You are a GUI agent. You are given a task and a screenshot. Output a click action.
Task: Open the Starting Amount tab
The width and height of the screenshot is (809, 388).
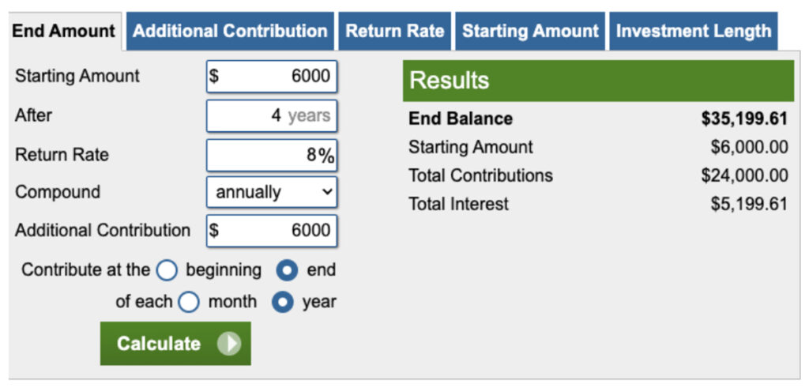pos(530,32)
